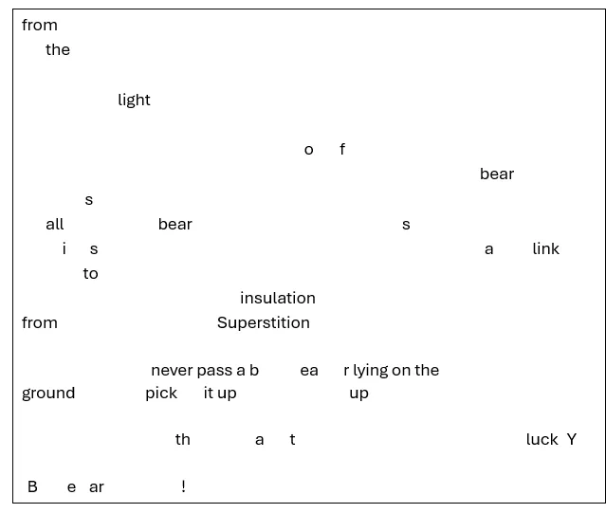
Task: Click the exclamation mark
Action: point(183,486)
